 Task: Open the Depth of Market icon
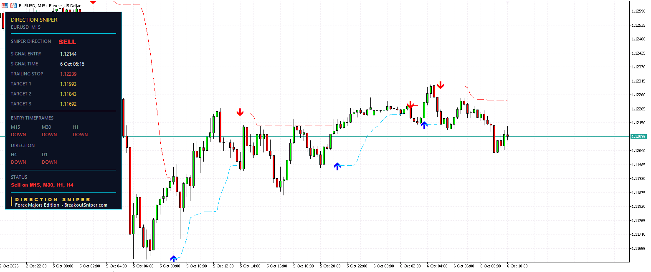pyautogui.click(x=13, y=5)
